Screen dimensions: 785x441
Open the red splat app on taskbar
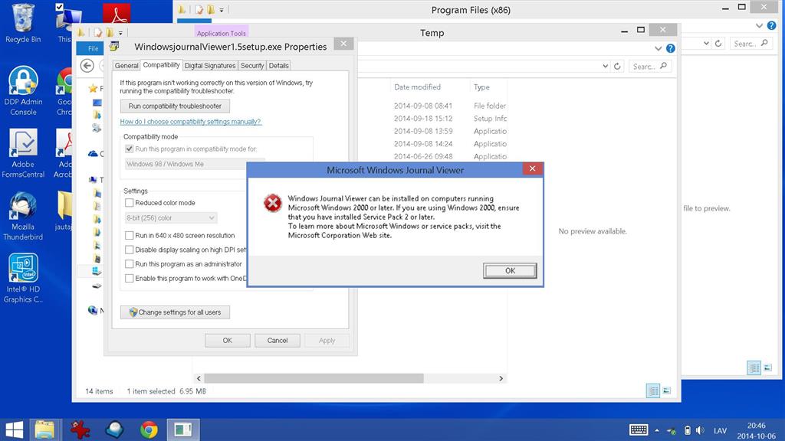80,430
